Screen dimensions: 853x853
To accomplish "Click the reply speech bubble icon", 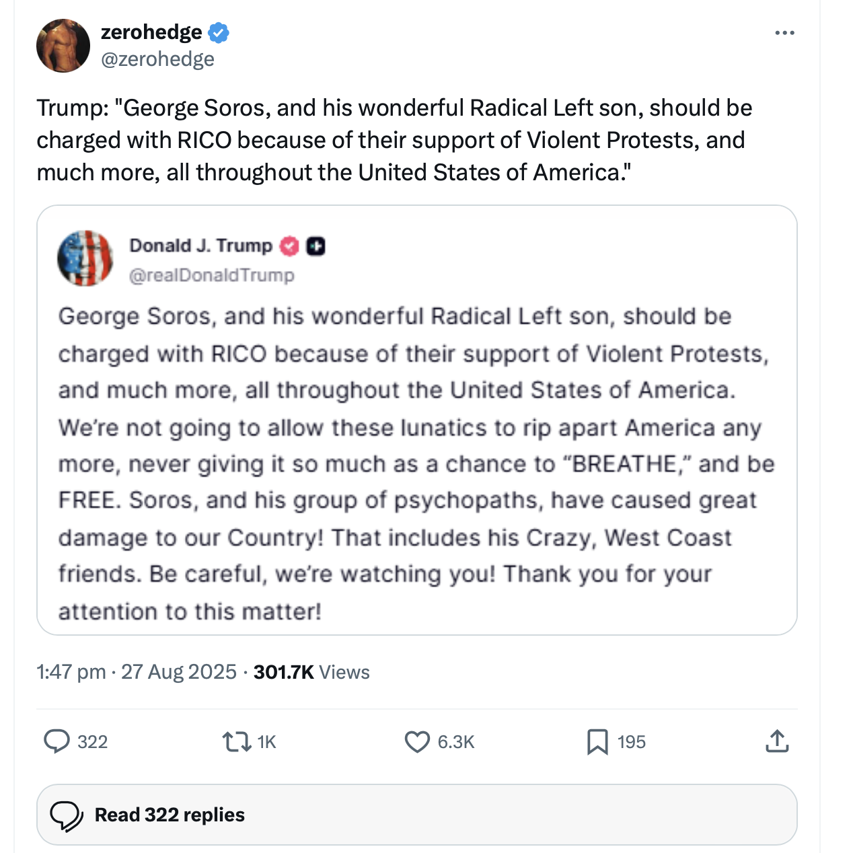I will tap(57, 741).
